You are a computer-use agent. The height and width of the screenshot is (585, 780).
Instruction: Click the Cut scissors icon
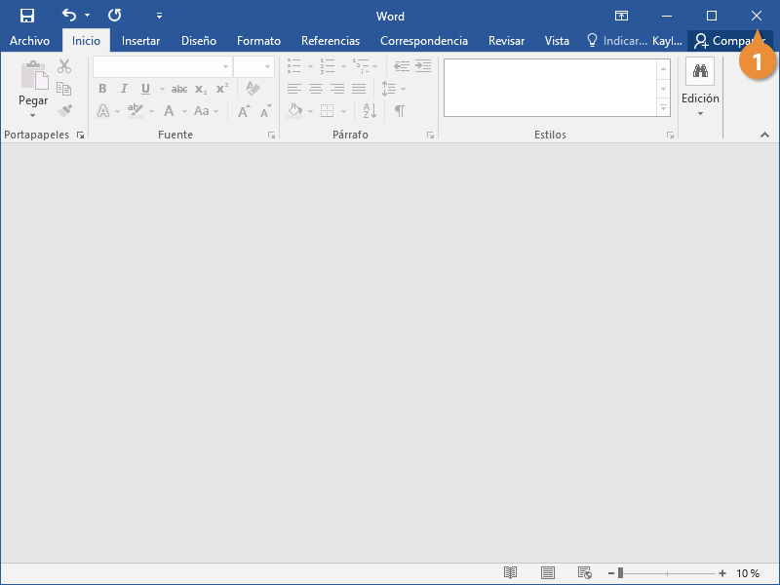tap(64, 66)
